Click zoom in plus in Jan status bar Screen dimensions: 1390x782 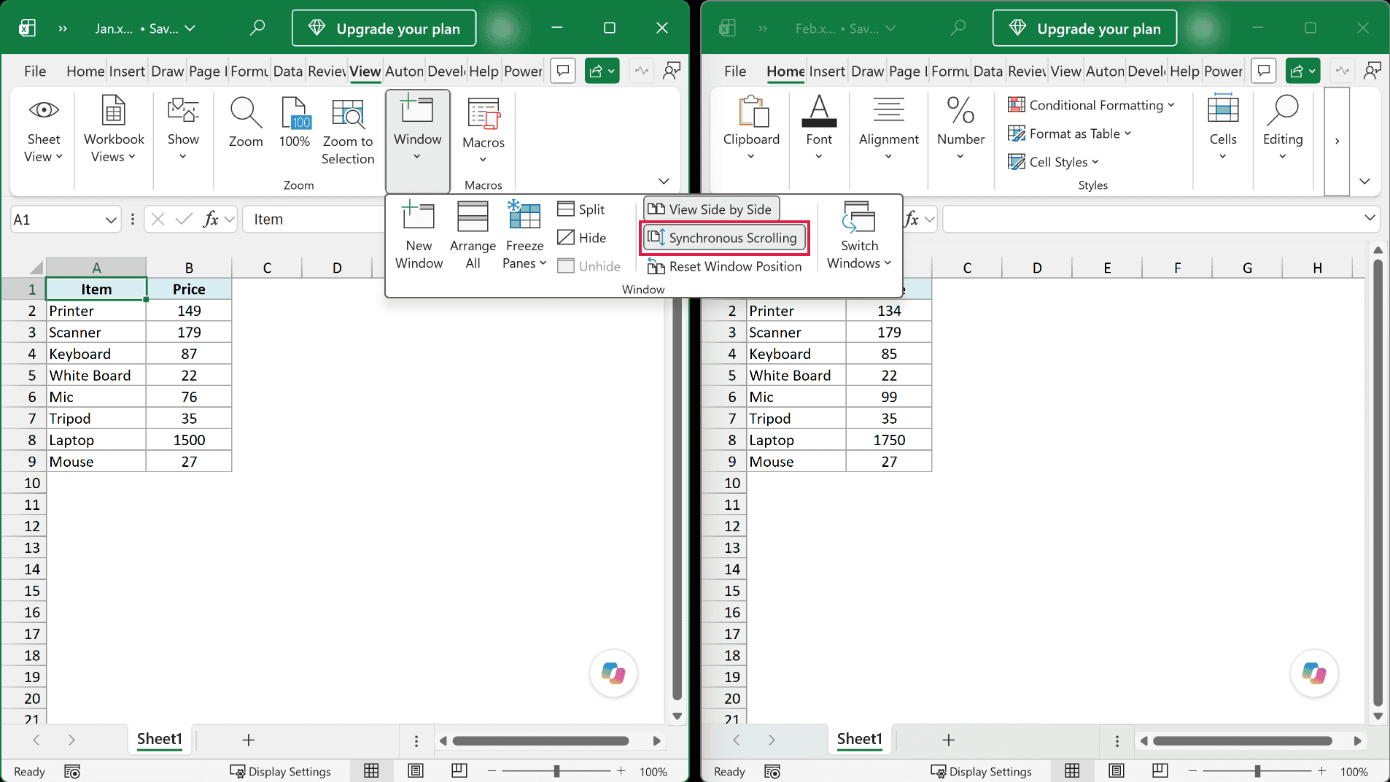pos(621,771)
